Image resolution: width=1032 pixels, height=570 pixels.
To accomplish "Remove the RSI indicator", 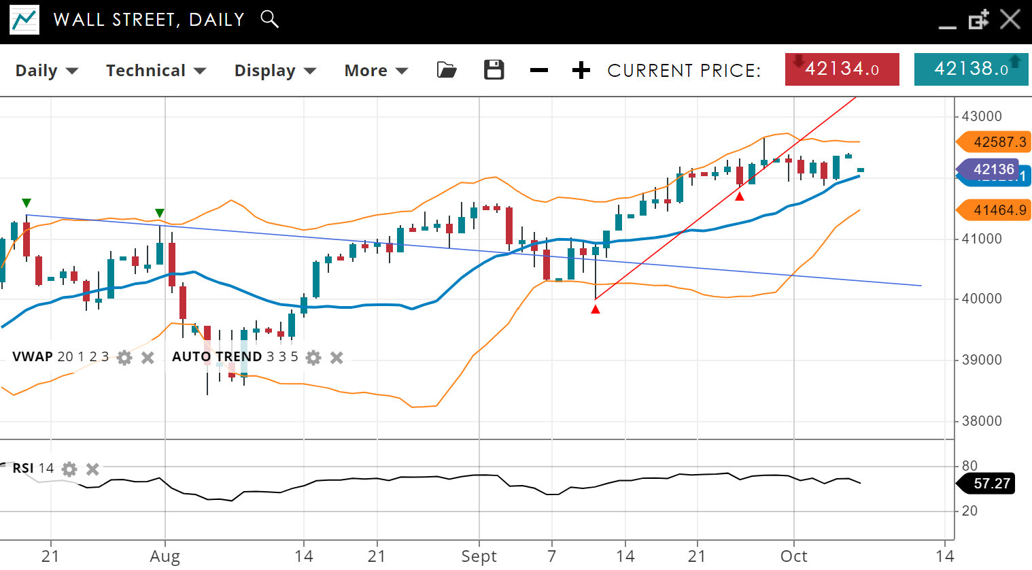I will point(93,469).
